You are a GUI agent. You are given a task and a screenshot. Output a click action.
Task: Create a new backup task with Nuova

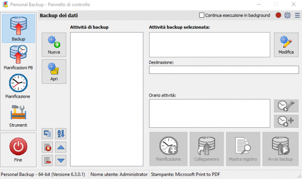[54, 45]
